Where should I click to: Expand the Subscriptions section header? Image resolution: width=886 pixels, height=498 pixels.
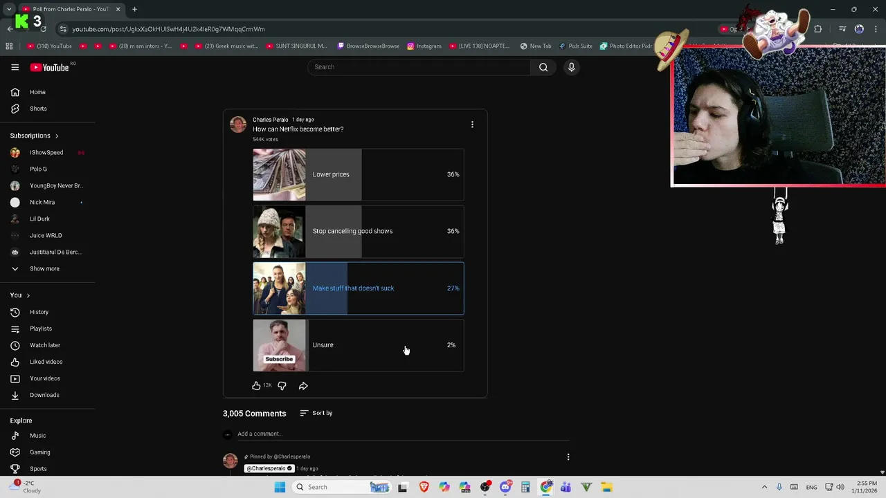pos(34,136)
